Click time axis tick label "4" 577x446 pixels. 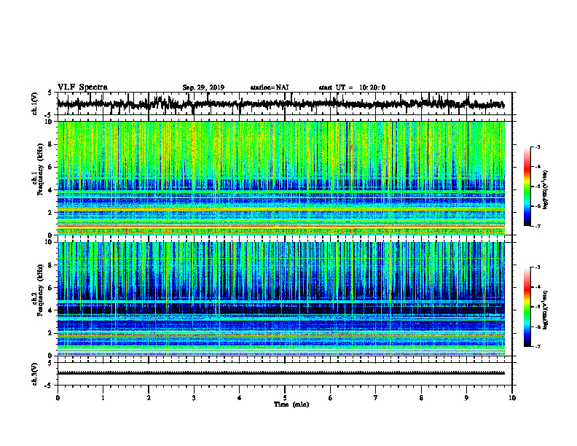point(240,398)
